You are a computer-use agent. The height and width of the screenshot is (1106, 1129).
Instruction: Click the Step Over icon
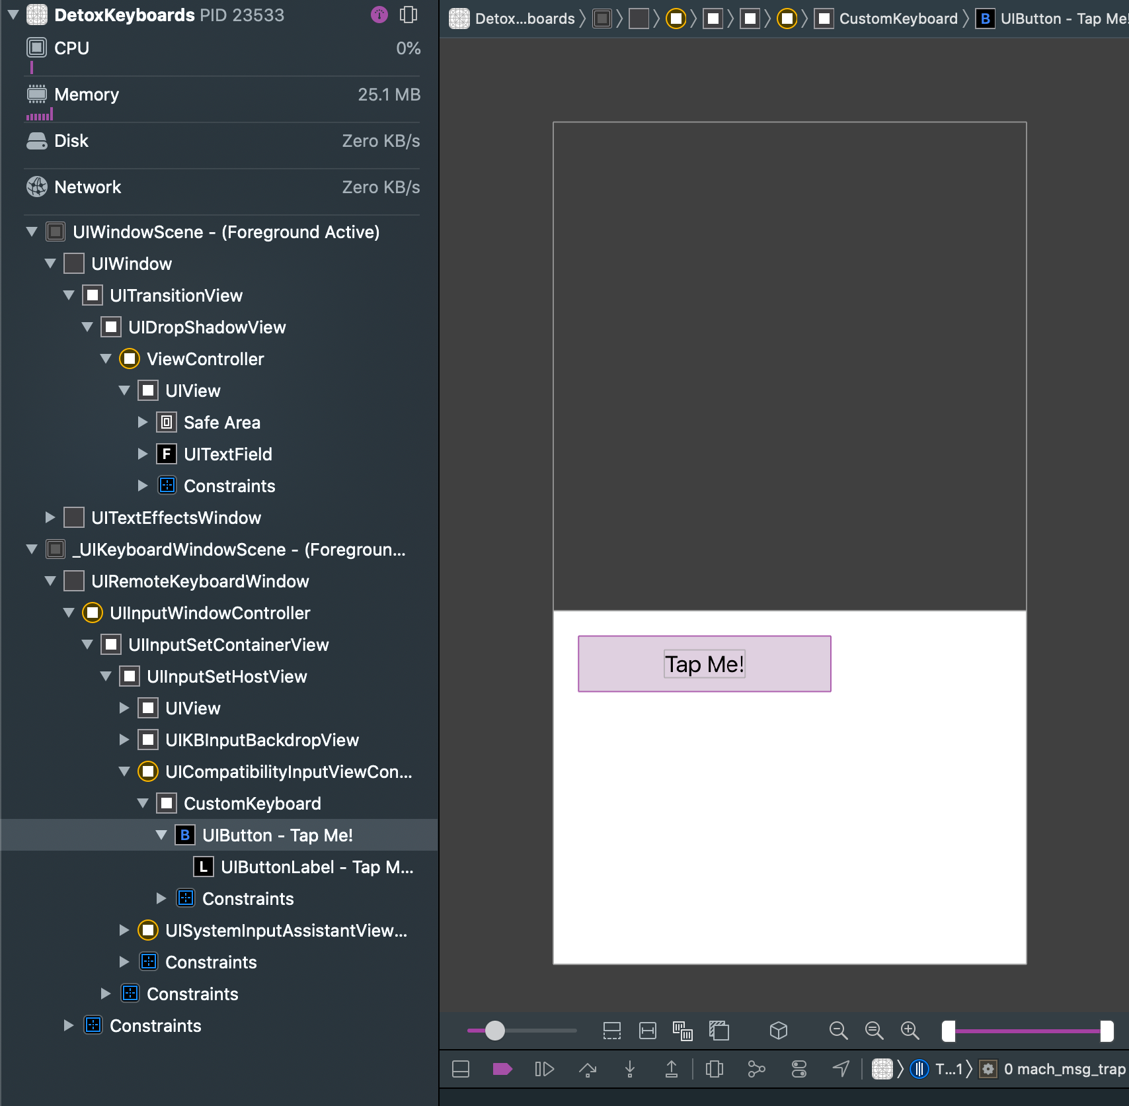pos(588,1068)
